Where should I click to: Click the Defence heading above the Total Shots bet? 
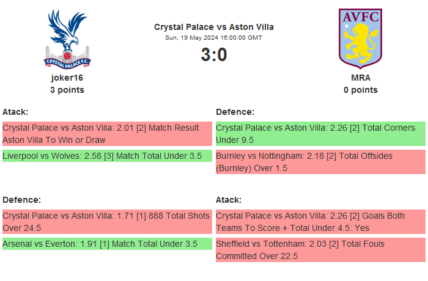(x=21, y=200)
